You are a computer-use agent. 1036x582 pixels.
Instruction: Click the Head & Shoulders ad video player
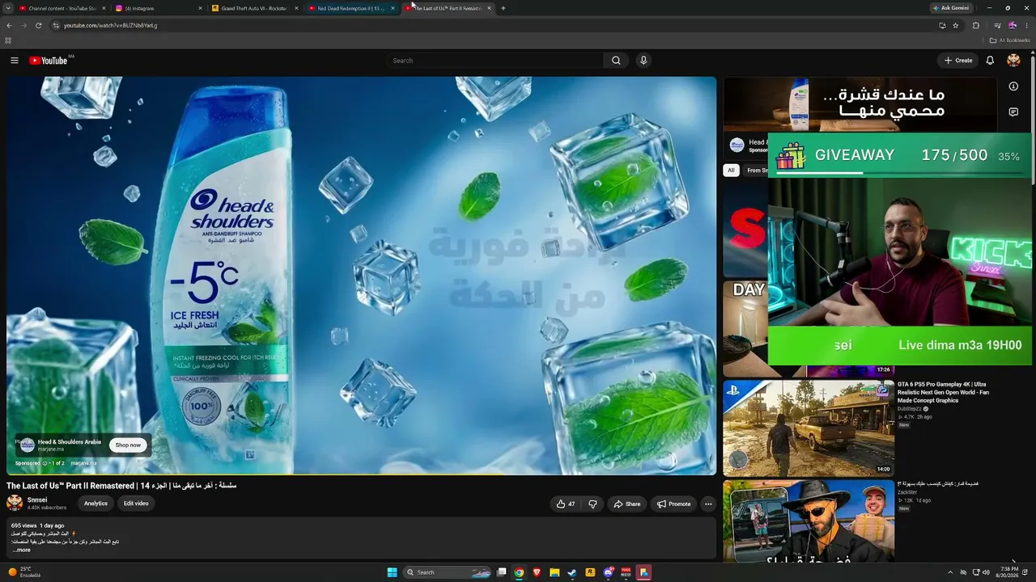[361, 275]
